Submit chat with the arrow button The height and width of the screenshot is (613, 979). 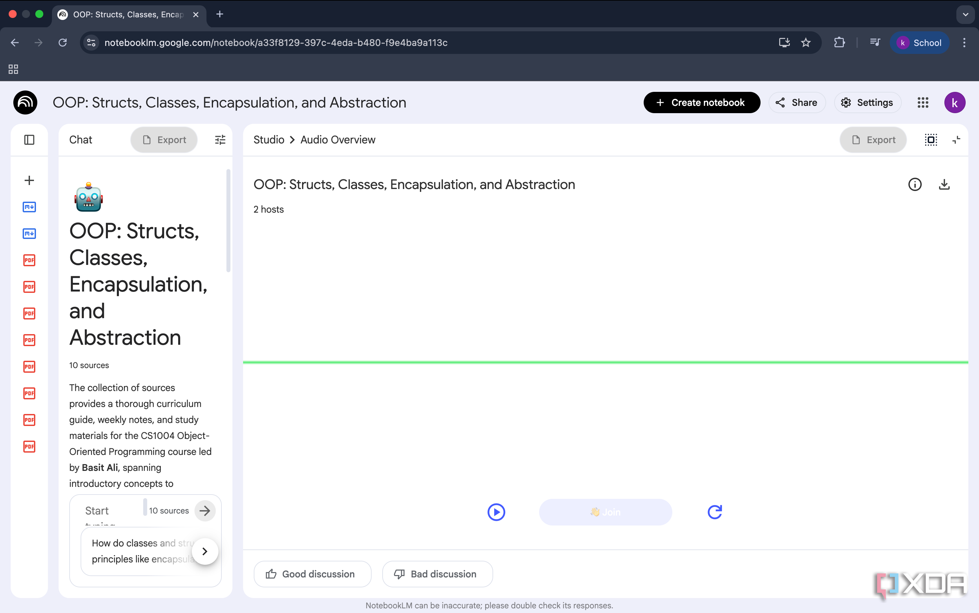(205, 511)
